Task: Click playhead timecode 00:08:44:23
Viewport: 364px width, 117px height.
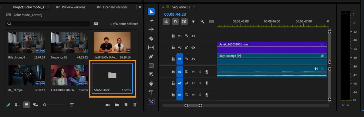Action: [175, 14]
